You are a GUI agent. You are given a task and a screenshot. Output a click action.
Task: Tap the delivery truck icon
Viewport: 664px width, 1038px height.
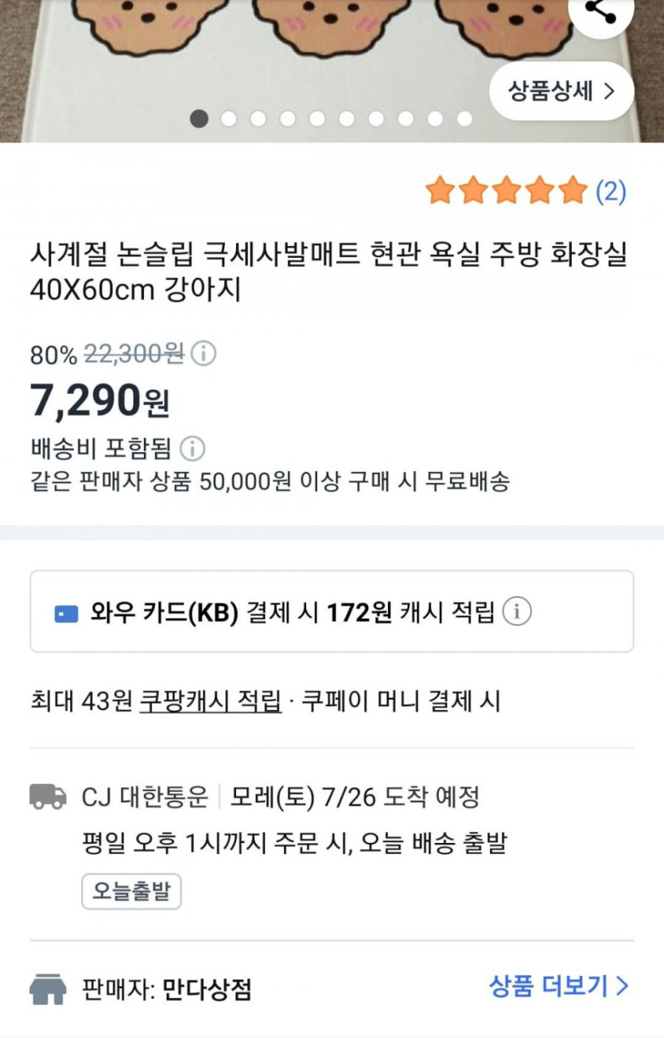tap(48, 796)
